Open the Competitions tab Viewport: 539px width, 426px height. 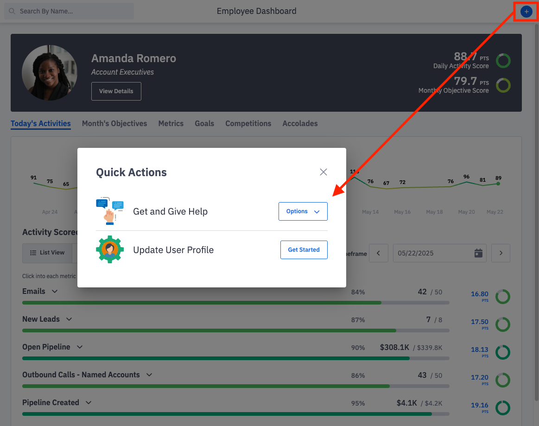[248, 123]
